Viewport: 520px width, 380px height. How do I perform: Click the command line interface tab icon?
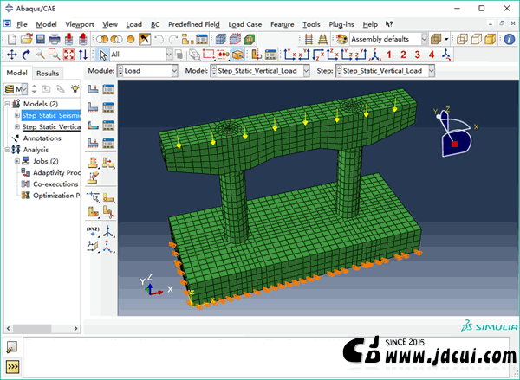click(x=12, y=367)
